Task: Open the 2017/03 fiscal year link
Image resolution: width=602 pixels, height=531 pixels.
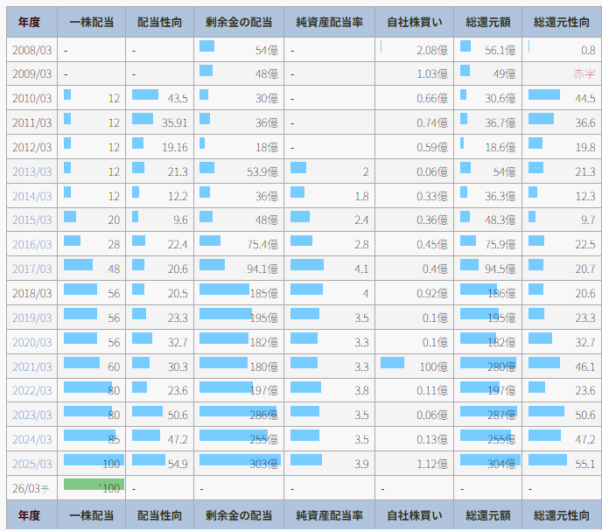Action: [31, 269]
